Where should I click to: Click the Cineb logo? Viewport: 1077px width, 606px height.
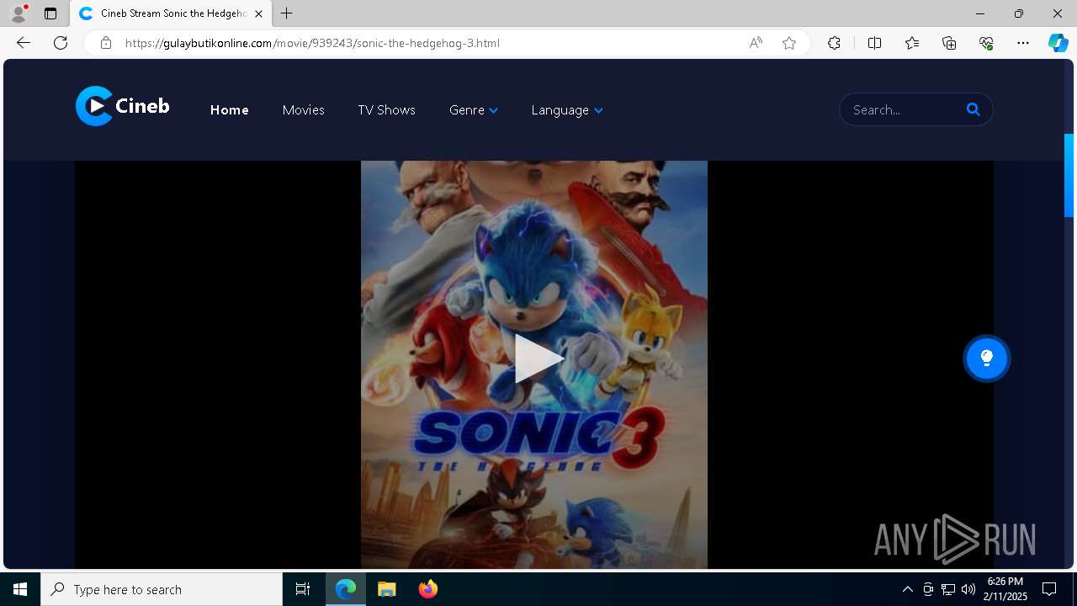(x=122, y=106)
